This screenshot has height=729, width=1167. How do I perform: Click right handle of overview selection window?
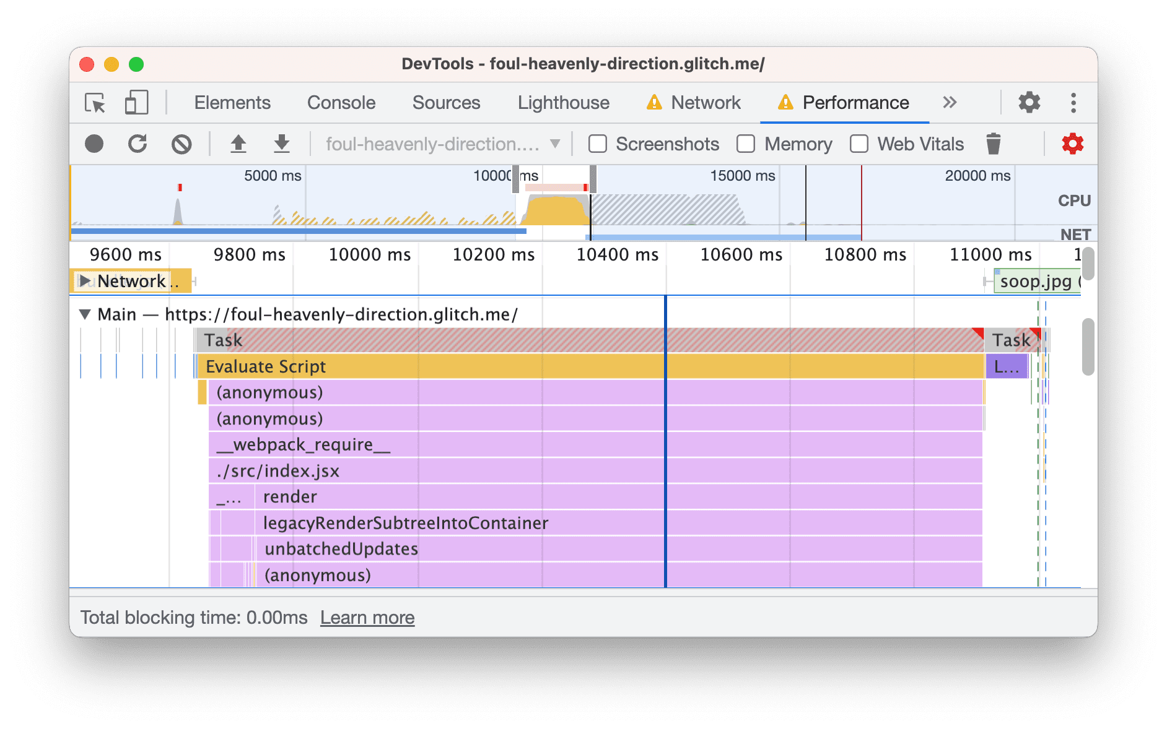593,179
